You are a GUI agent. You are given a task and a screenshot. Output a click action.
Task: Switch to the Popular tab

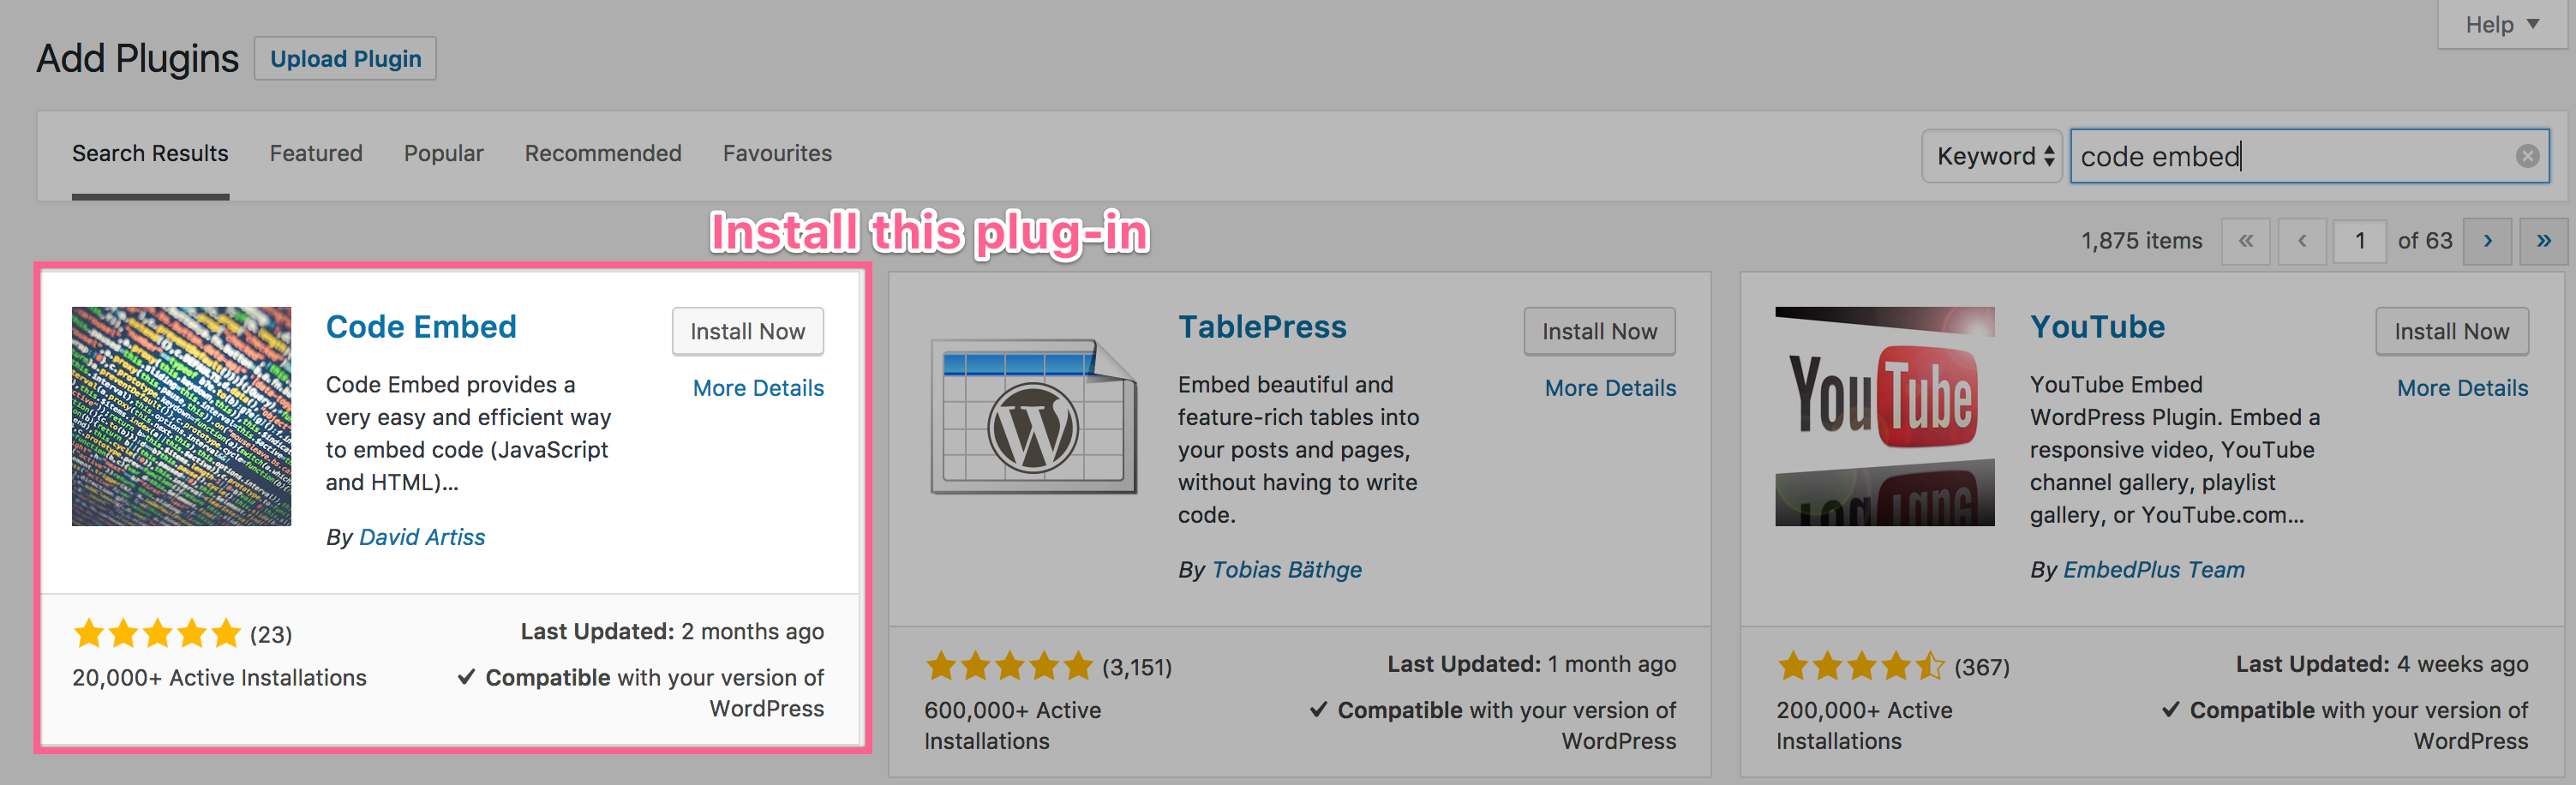444,153
